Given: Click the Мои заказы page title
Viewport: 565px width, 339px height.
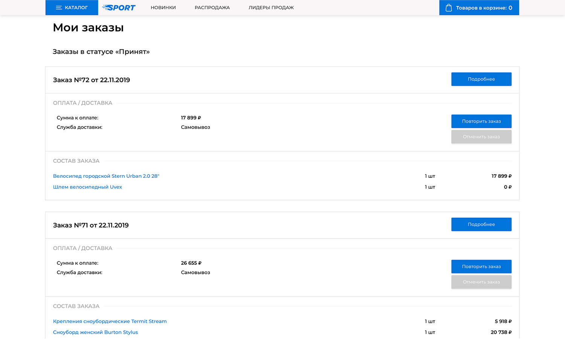Looking at the screenshot, I should [88, 27].
